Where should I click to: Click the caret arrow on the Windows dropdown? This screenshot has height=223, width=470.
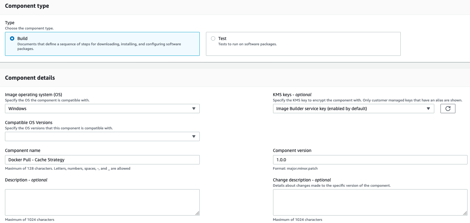(x=194, y=109)
